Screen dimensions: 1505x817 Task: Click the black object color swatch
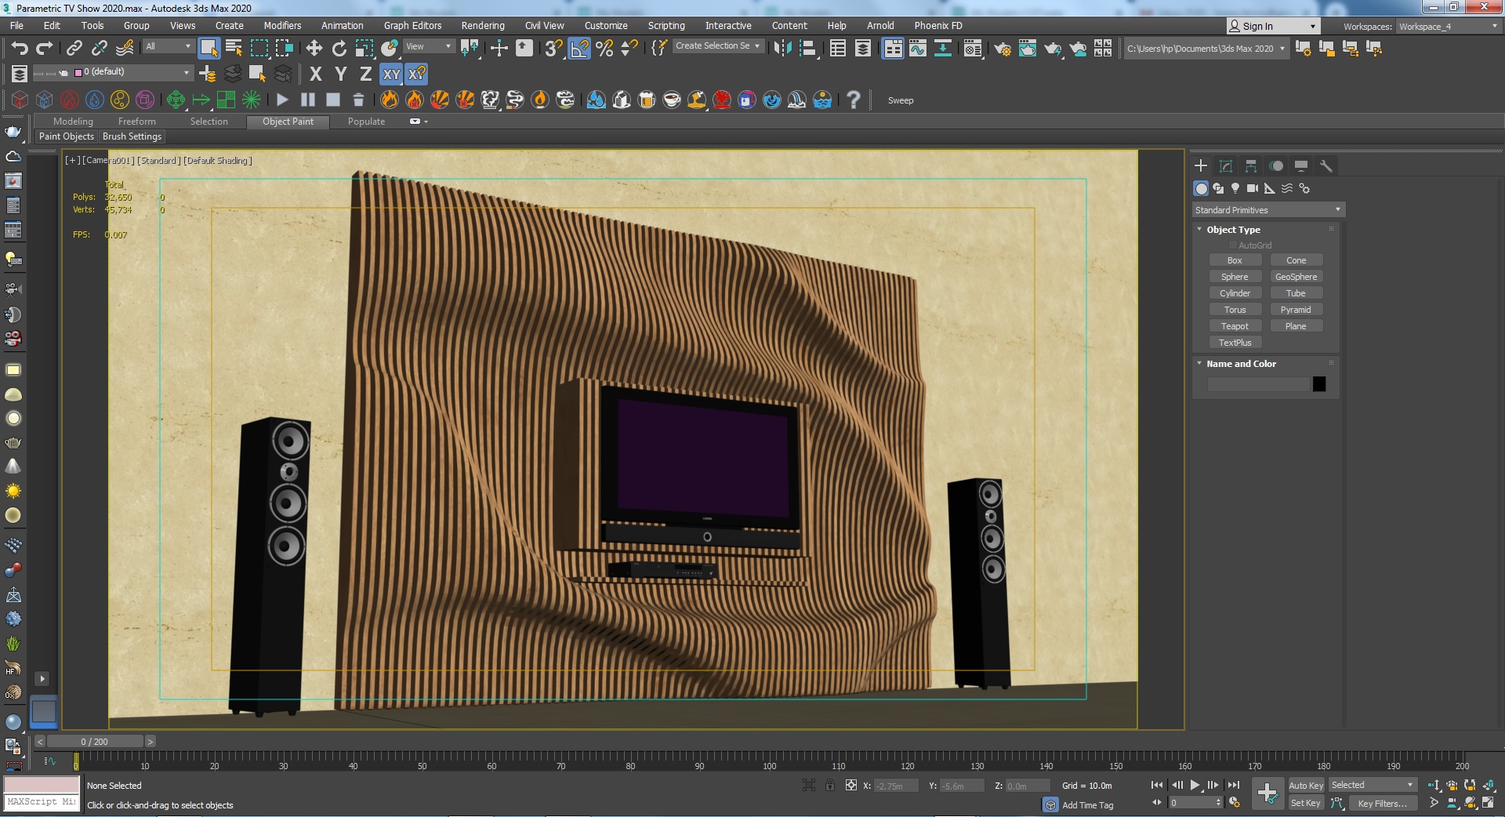(x=1319, y=384)
